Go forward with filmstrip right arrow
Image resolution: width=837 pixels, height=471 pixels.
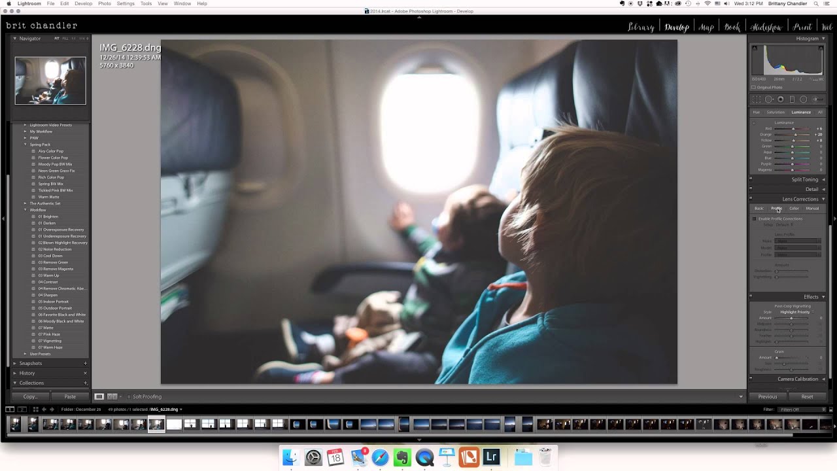52,410
